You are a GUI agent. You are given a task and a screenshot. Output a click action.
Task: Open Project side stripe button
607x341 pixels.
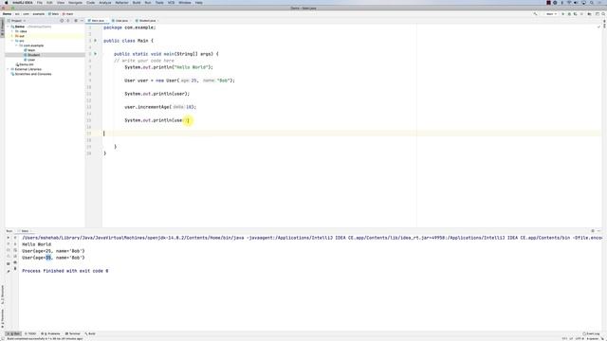(2, 27)
